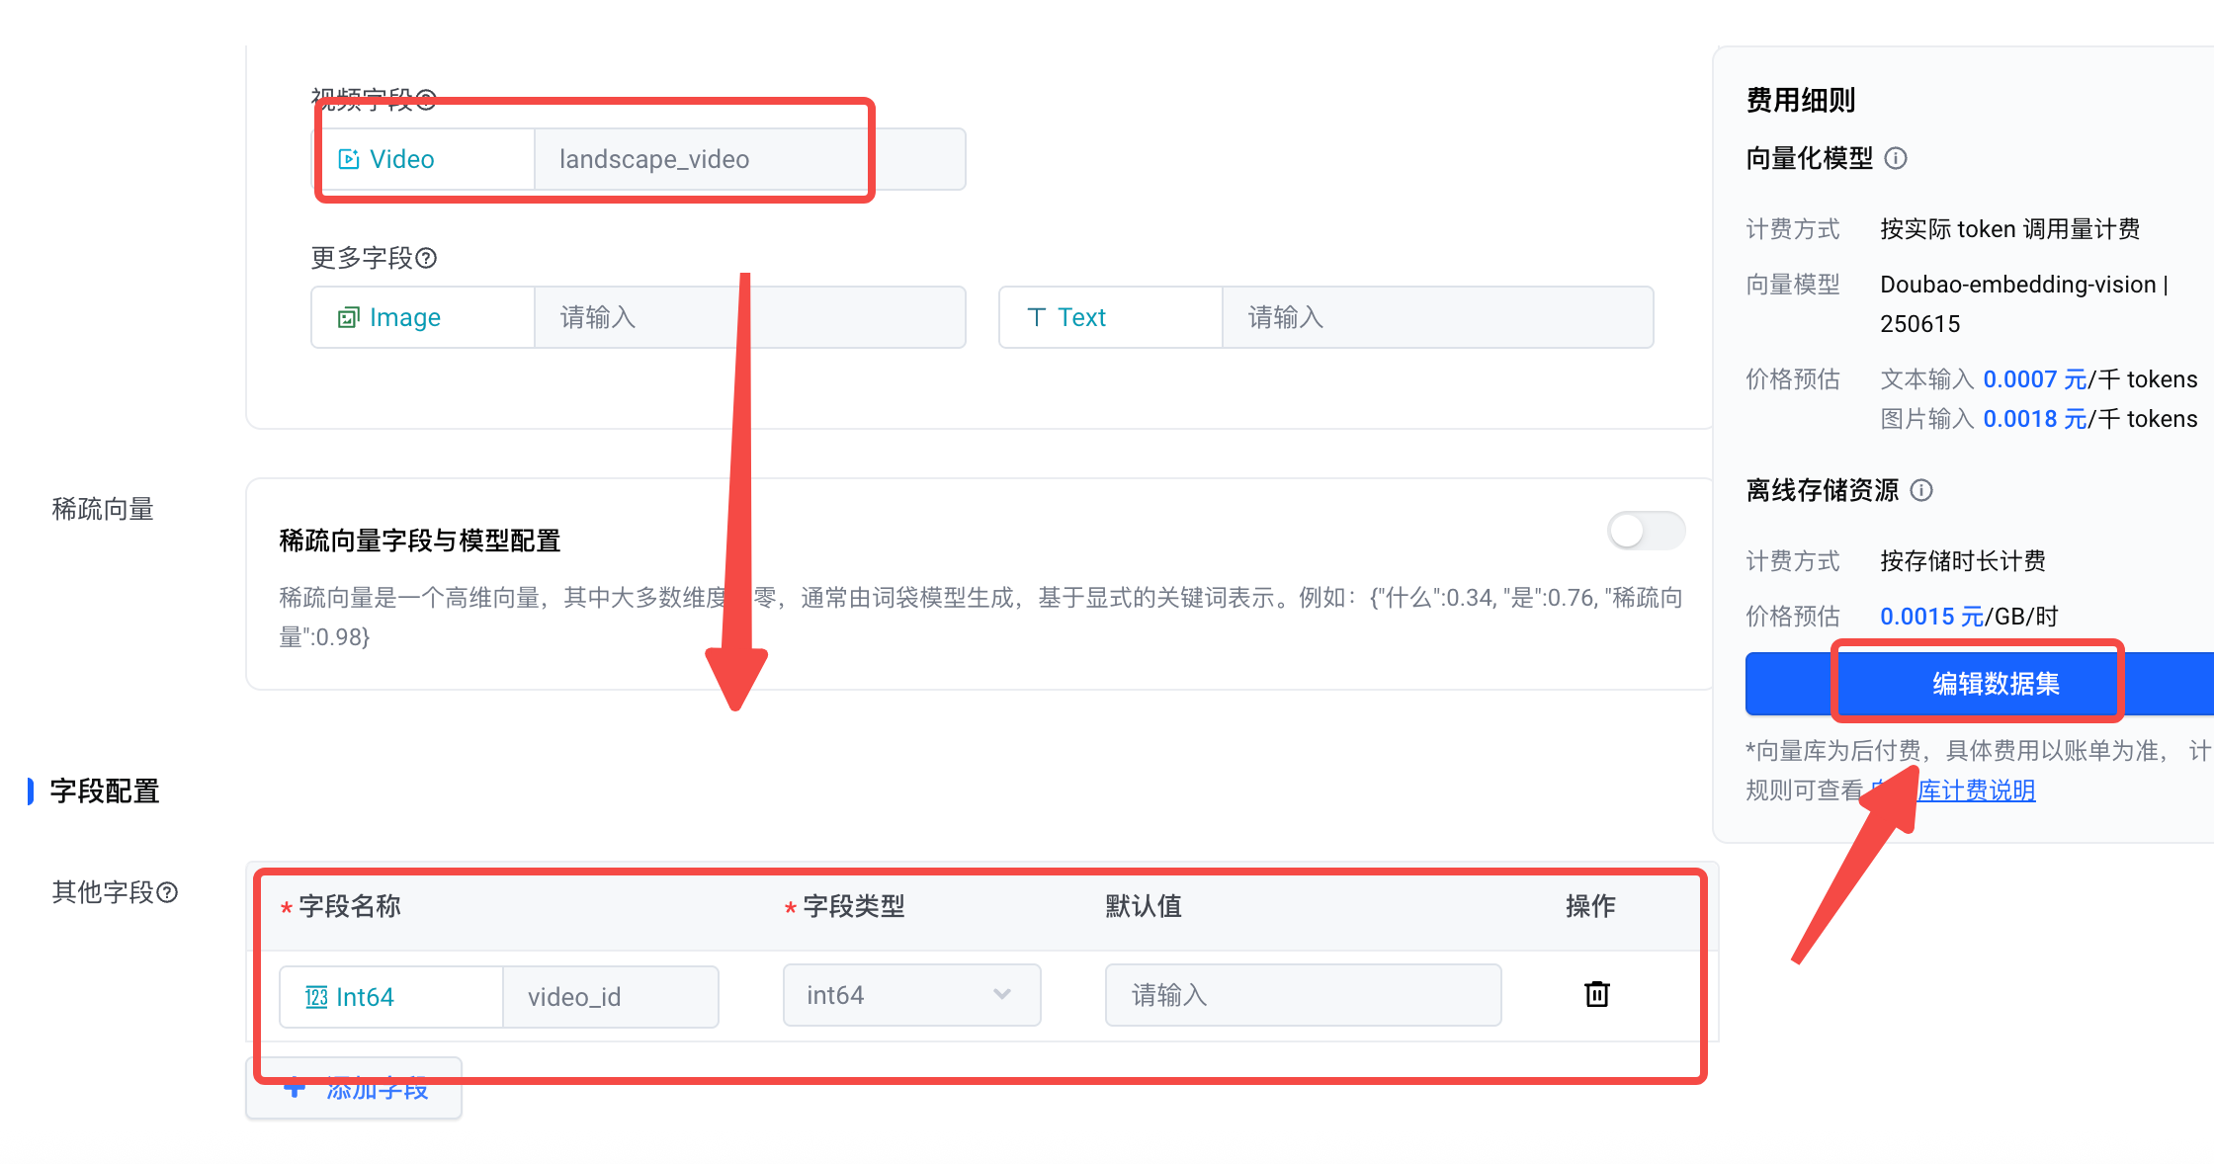The width and height of the screenshot is (2214, 1164).
Task: Focus the Image field name input
Action: point(750,317)
